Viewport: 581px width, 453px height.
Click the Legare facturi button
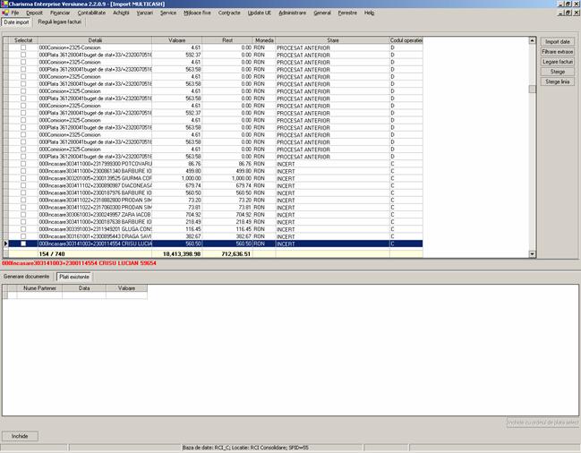pos(558,62)
